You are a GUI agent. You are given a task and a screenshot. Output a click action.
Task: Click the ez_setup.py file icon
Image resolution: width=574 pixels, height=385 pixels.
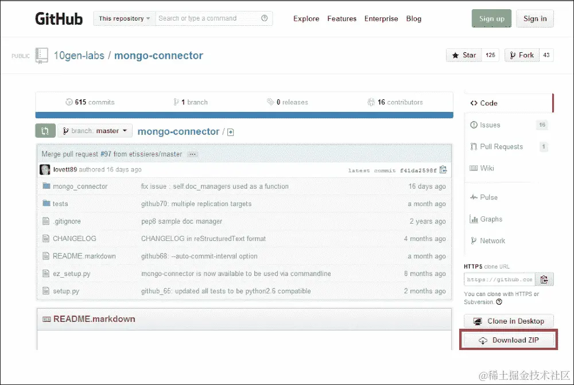click(46, 273)
